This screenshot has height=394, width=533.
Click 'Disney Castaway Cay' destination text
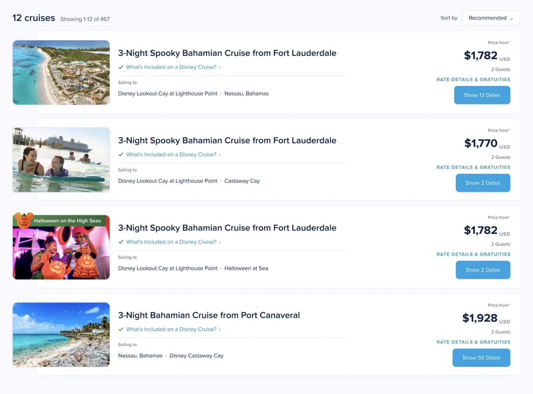197,356
